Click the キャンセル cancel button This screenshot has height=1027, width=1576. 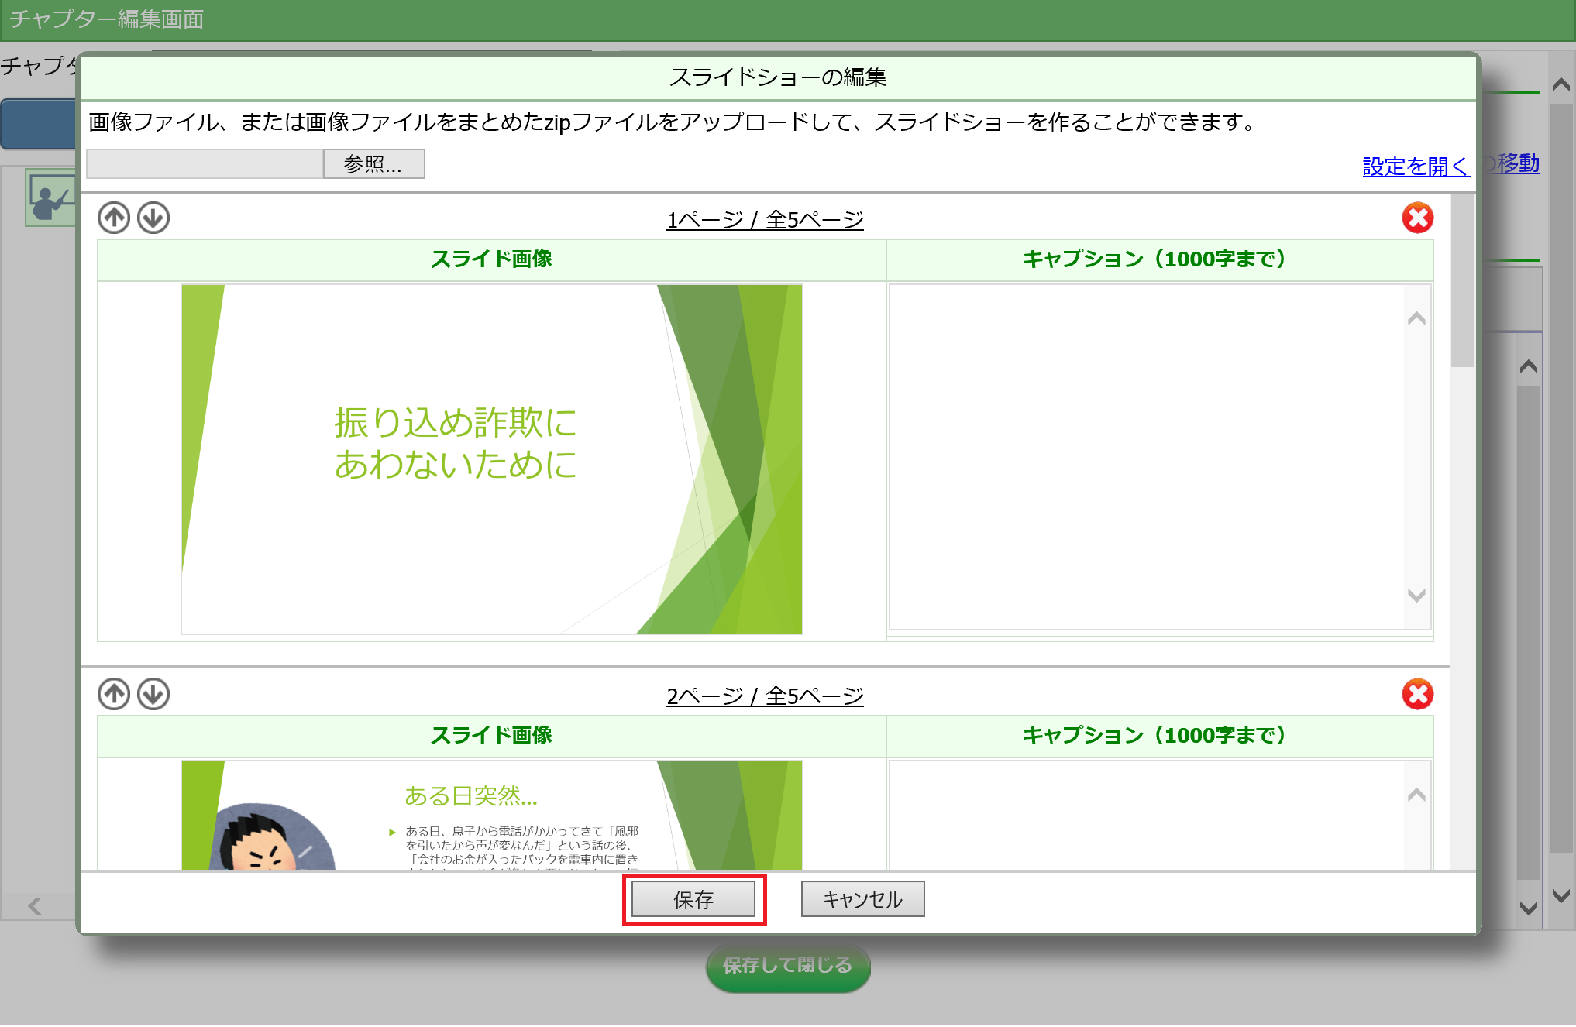pyautogui.click(x=862, y=899)
